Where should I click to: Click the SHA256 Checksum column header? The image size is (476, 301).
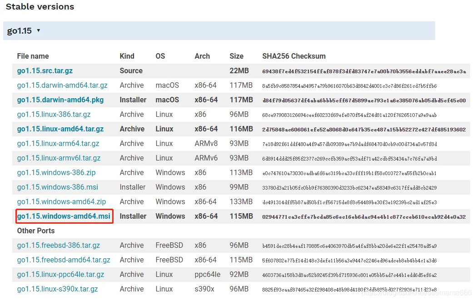click(294, 56)
